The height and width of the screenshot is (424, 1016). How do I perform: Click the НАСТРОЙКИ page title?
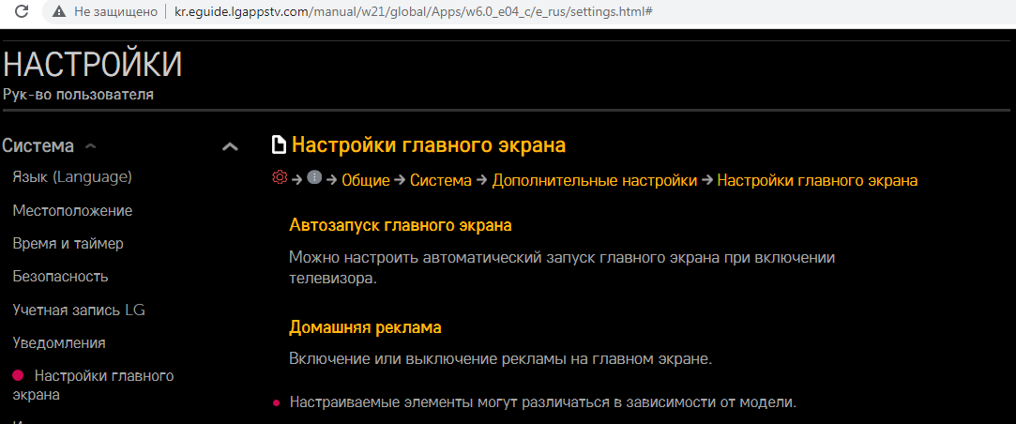pos(93,64)
